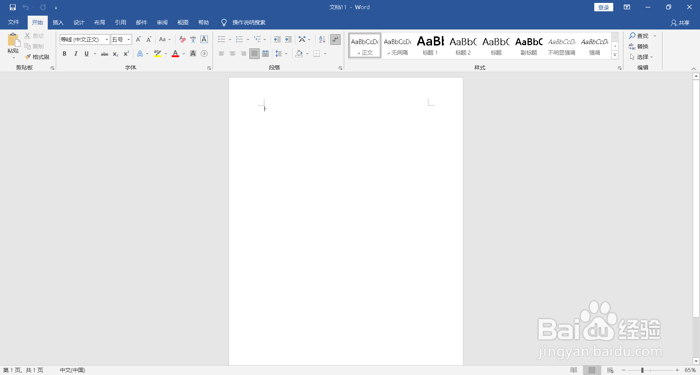
Task: Save document with the floppy disk icon
Action: pos(13,7)
